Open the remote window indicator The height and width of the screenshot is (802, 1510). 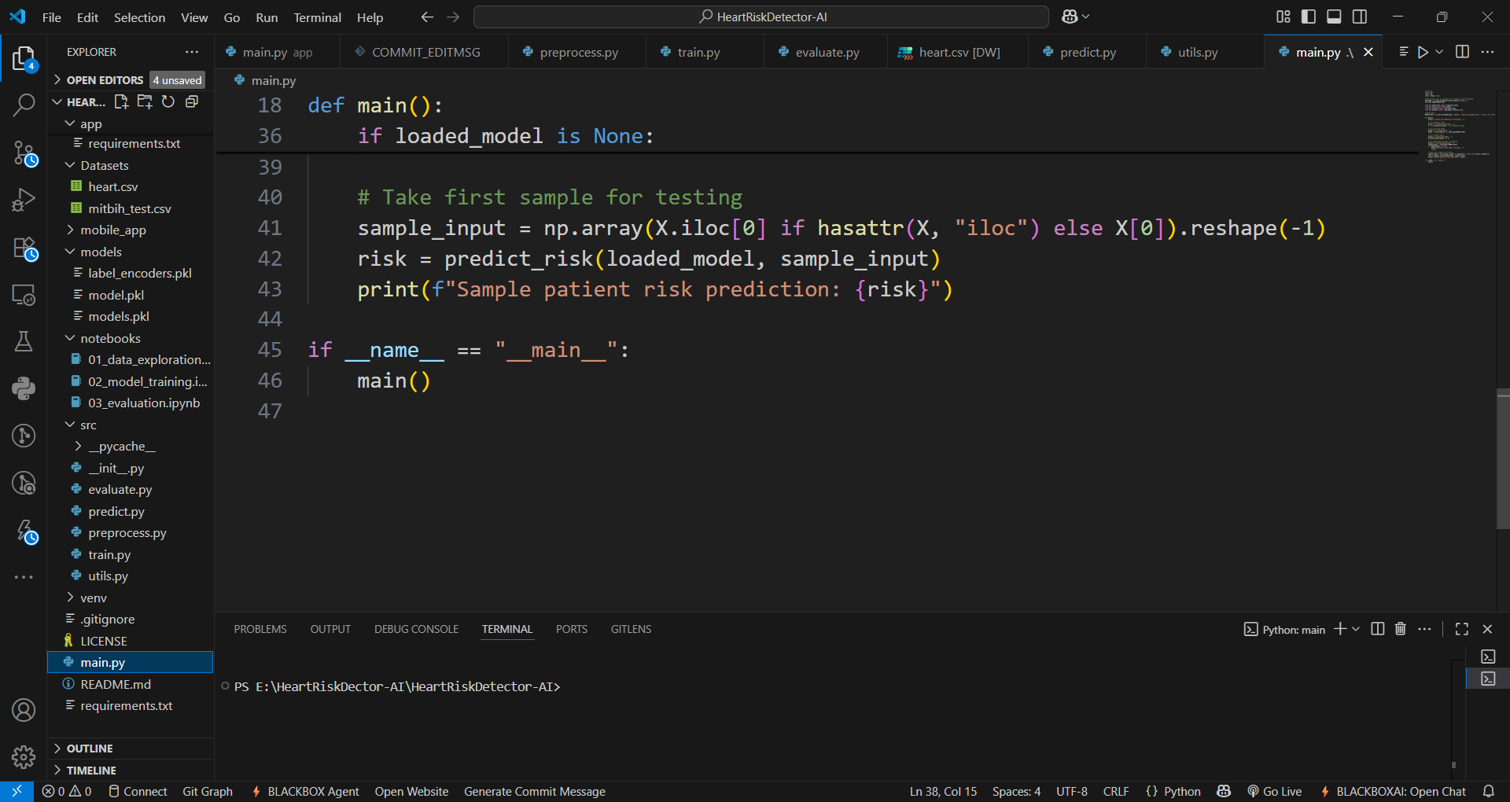[x=17, y=791]
